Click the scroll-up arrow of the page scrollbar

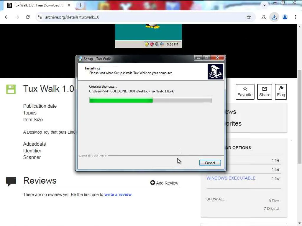click(299, 27)
